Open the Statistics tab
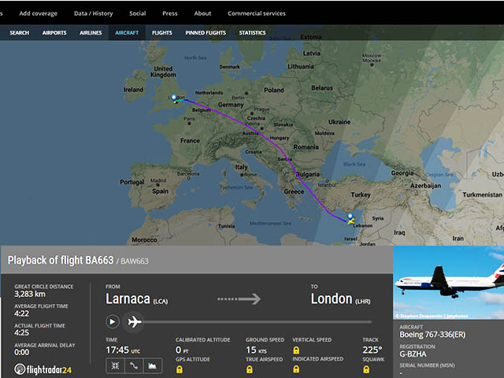 [252, 32]
